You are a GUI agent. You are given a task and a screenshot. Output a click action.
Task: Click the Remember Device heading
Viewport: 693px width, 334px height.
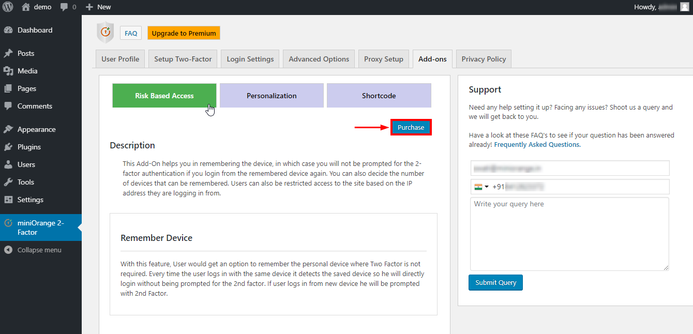[156, 238]
